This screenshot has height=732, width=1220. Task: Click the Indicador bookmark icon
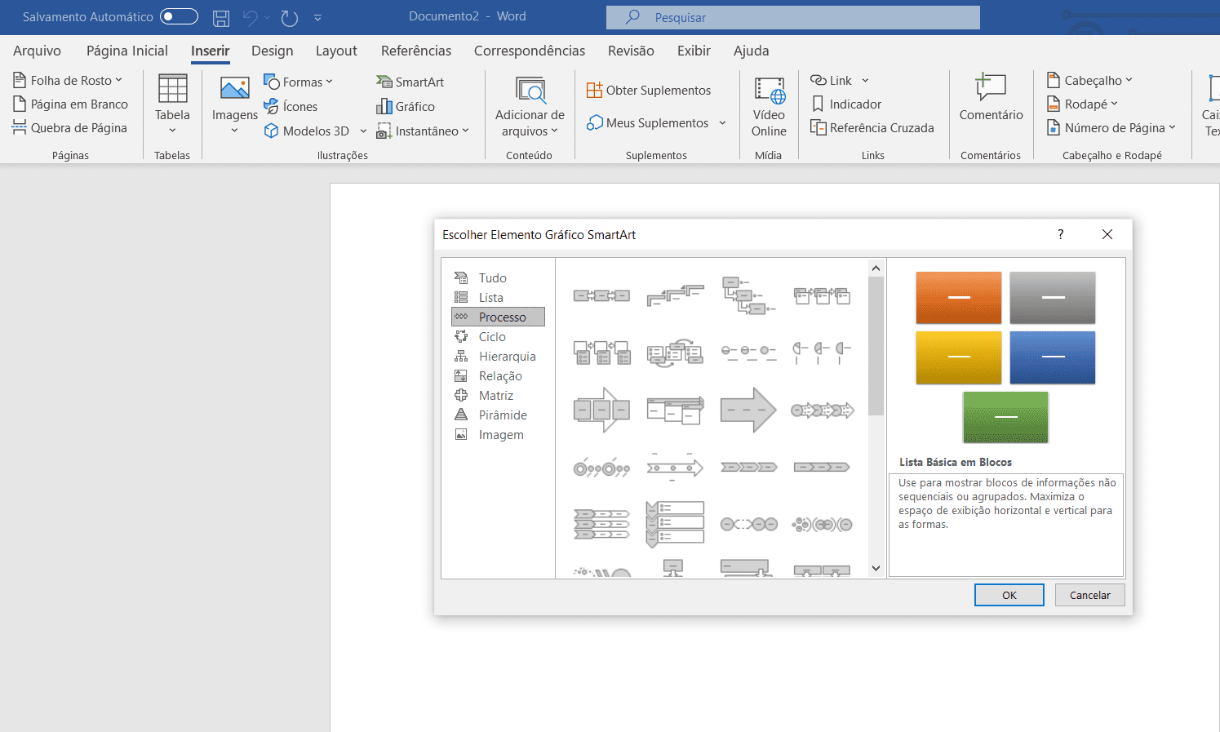click(818, 104)
